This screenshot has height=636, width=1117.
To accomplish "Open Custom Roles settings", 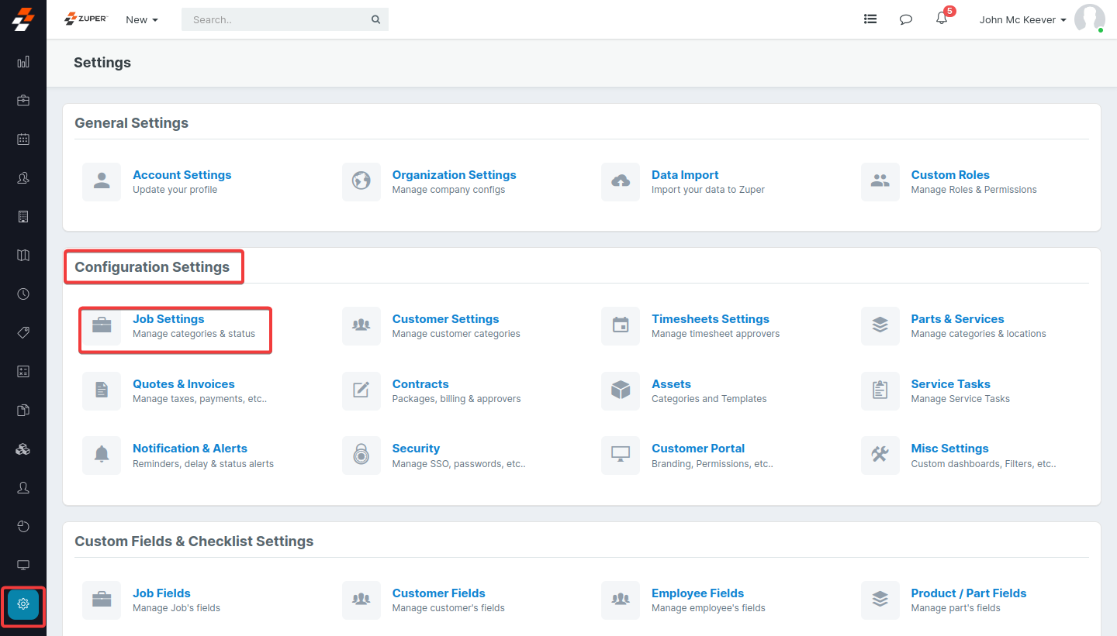I will 949,175.
